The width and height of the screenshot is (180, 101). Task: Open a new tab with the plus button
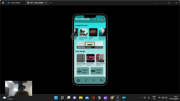pos(51,3)
